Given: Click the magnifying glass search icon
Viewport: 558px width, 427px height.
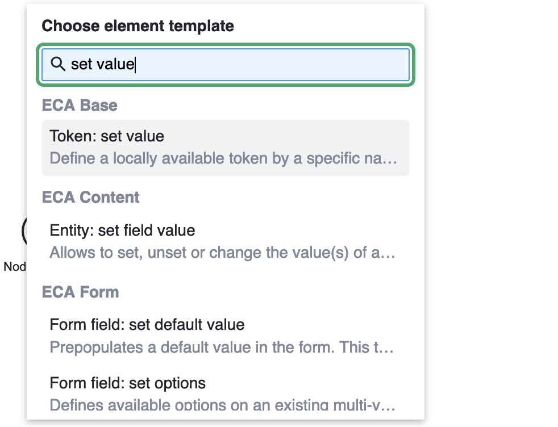Looking at the screenshot, I should click(58, 64).
